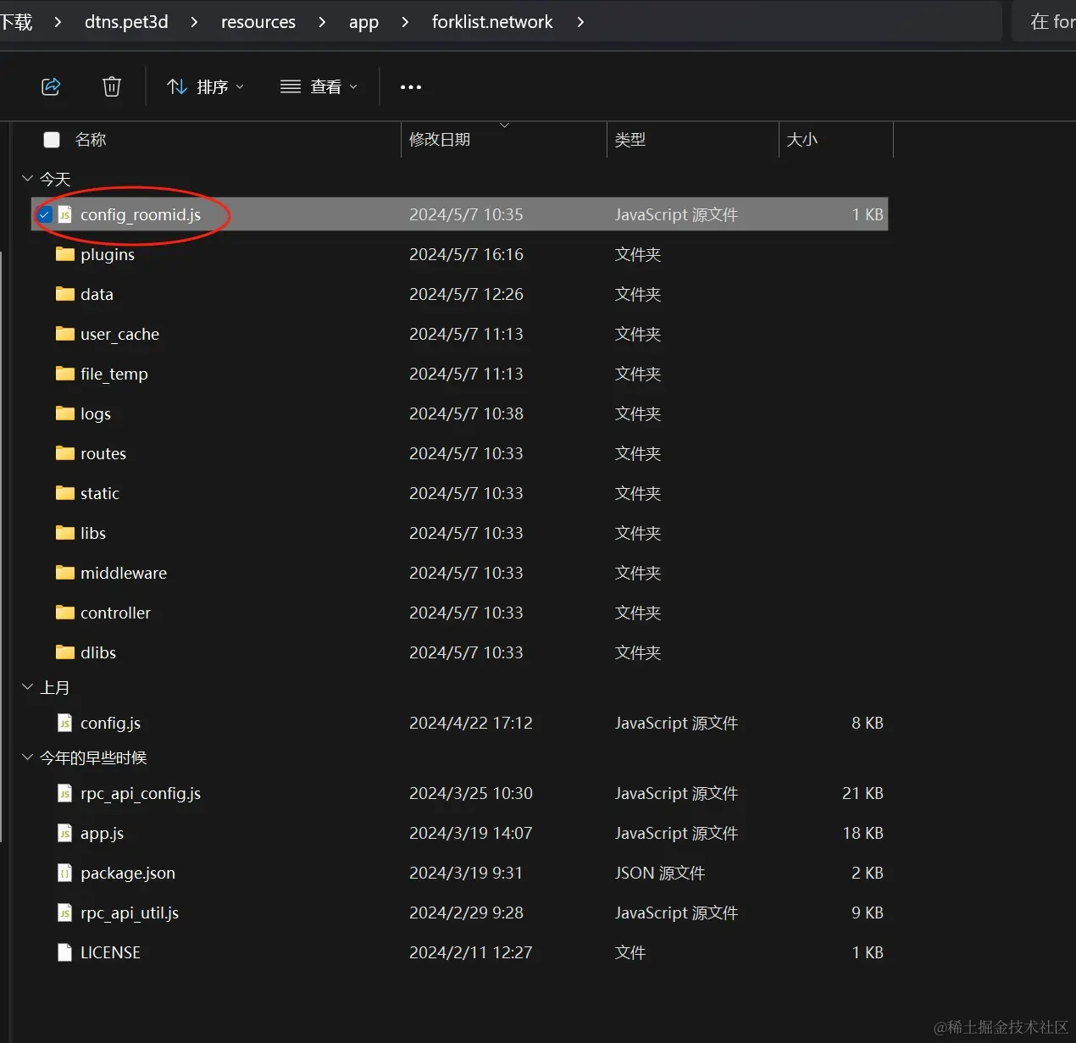Collapse the 上月 group
The width and height of the screenshot is (1076, 1043).
click(27, 687)
